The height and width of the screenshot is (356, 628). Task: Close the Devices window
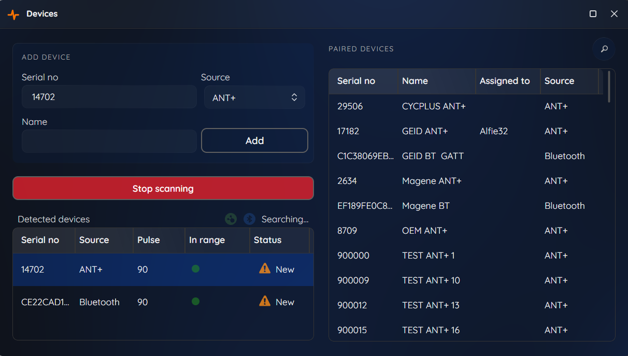615,14
